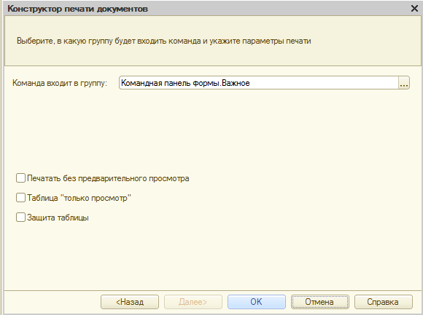
Task: Open group selection via the ellipsis button
Action: [x=404, y=83]
